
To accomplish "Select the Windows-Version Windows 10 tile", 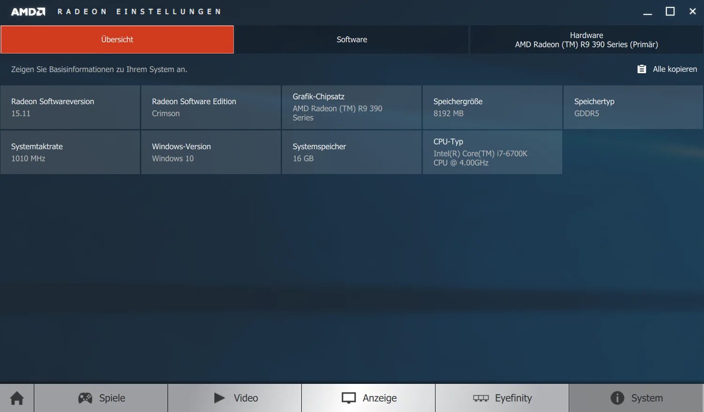I will pyautogui.click(x=211, y=152).
